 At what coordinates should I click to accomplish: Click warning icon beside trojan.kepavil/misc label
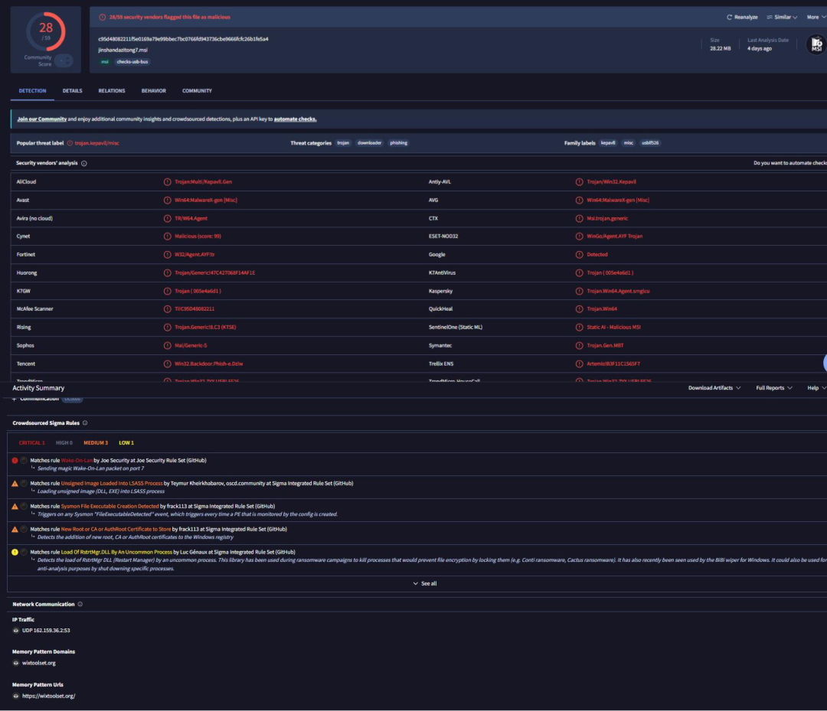tap(70, 143)
